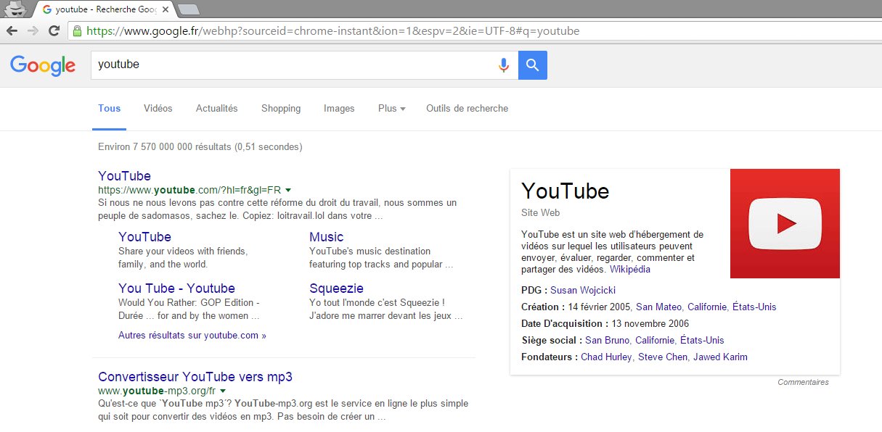Click the microphone voice search icon
The height and width of the screenshot is (432, 882).
(503, 65)
